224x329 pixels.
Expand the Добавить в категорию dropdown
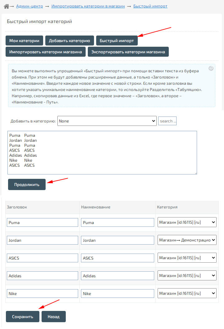pyautogui.click(x=107, y=121)
